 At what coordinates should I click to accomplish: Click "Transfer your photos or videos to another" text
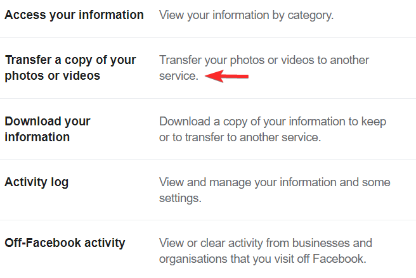coord(264,60)
